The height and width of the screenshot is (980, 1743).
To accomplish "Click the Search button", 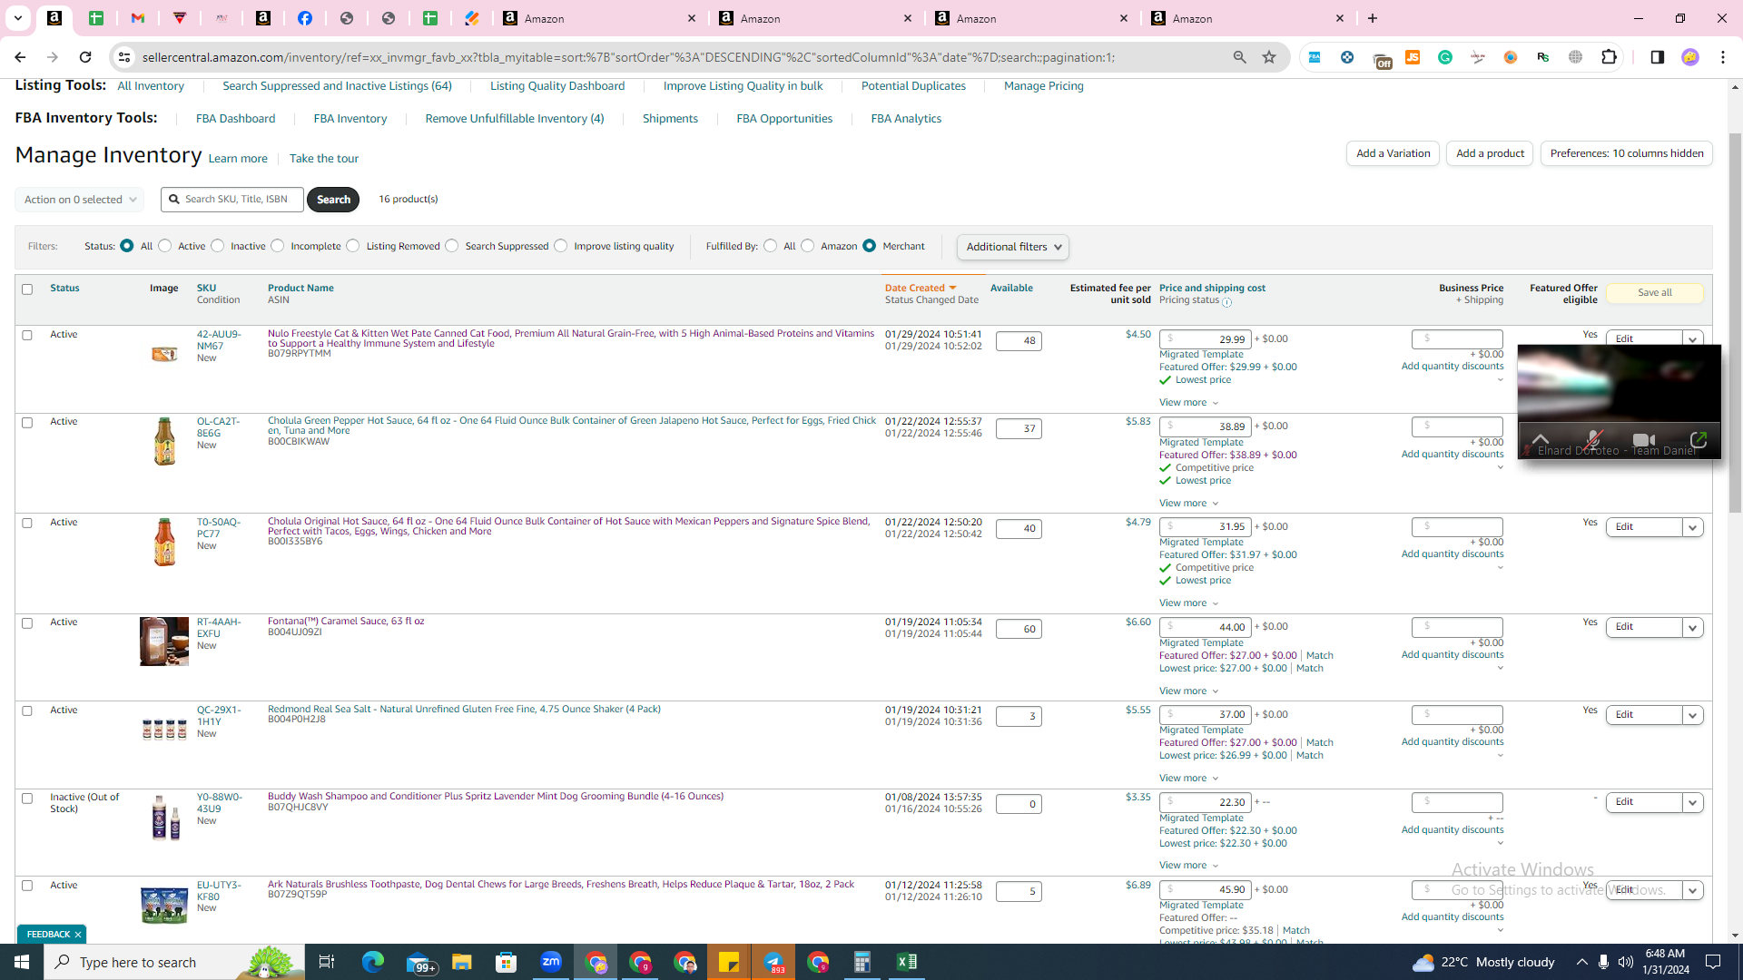I will (333, 200).
